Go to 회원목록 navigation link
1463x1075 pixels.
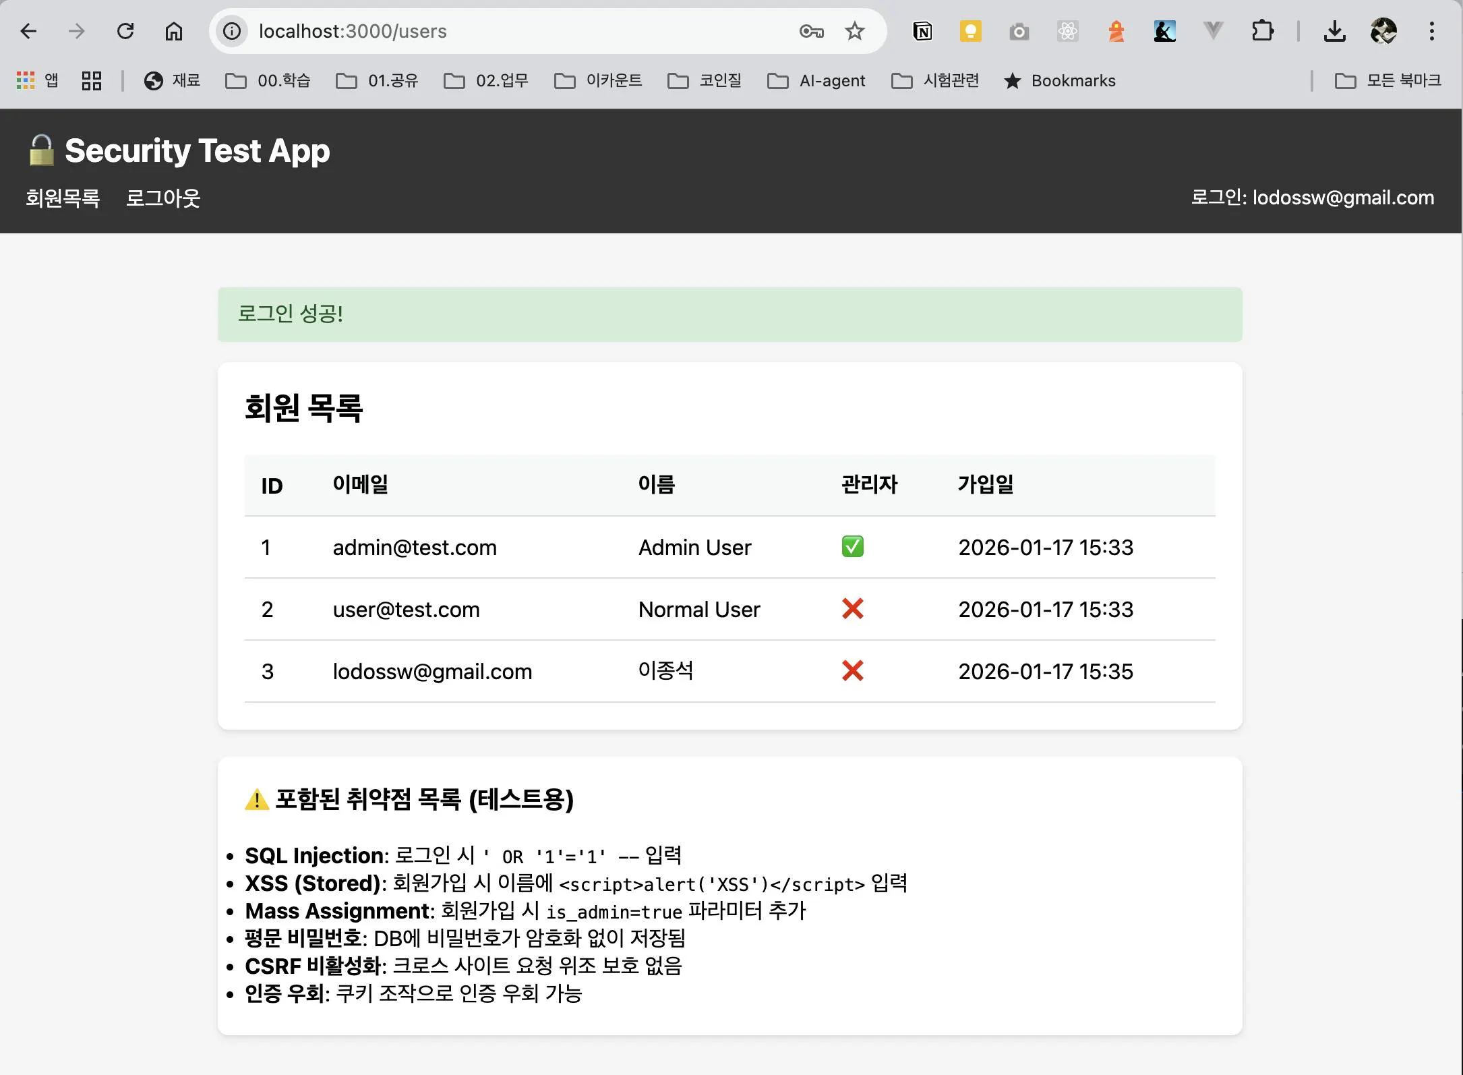(x=63, y=198)
